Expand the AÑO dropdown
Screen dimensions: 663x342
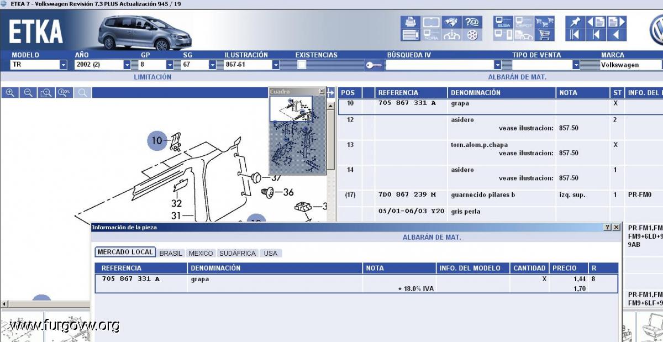click(127, 65)
